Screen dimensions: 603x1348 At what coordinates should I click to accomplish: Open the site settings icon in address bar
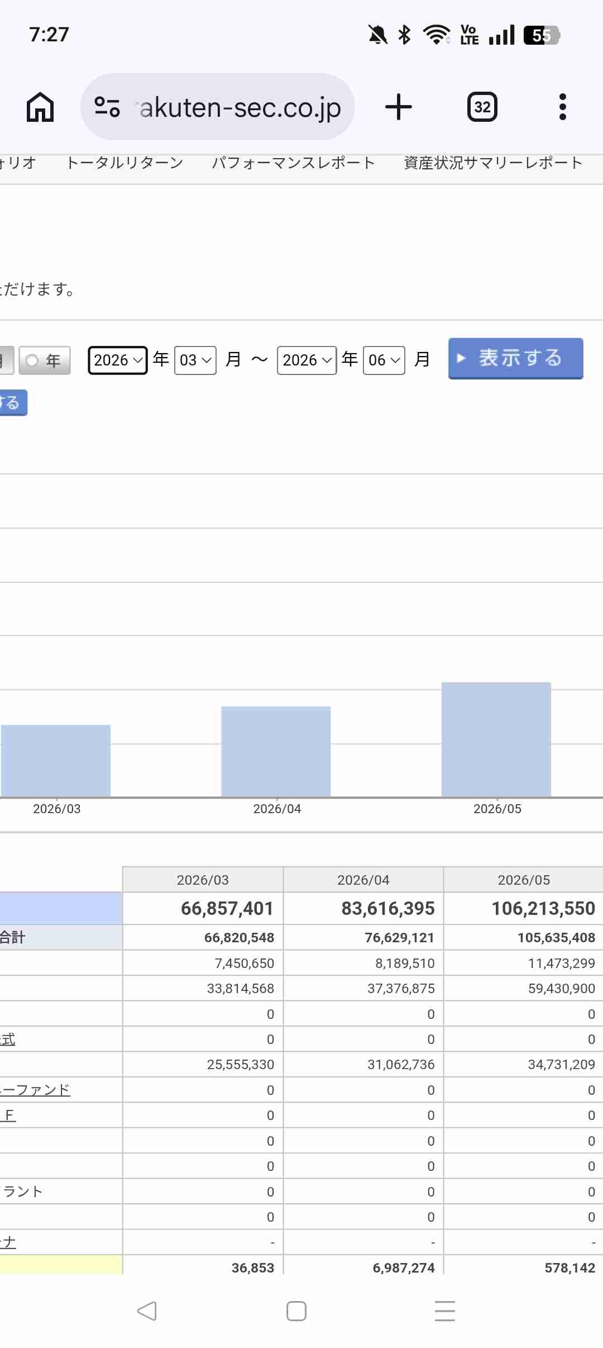point(107,107)
